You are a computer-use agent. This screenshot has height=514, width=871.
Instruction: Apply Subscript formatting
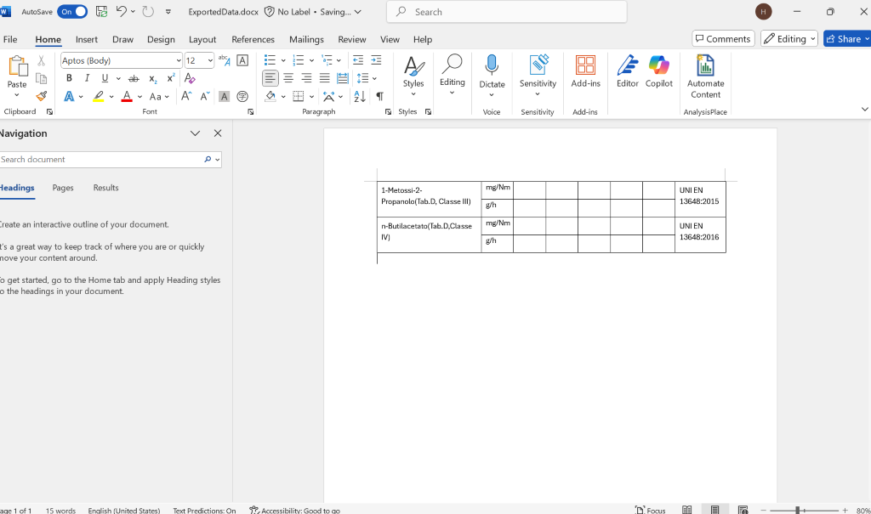153,79
